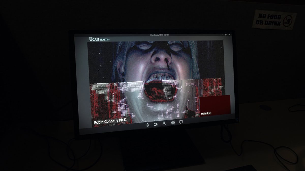The height and width of the screenshot is (171, 305).
Task: Open the chat speech bubble icon
Action: point(181,122)
